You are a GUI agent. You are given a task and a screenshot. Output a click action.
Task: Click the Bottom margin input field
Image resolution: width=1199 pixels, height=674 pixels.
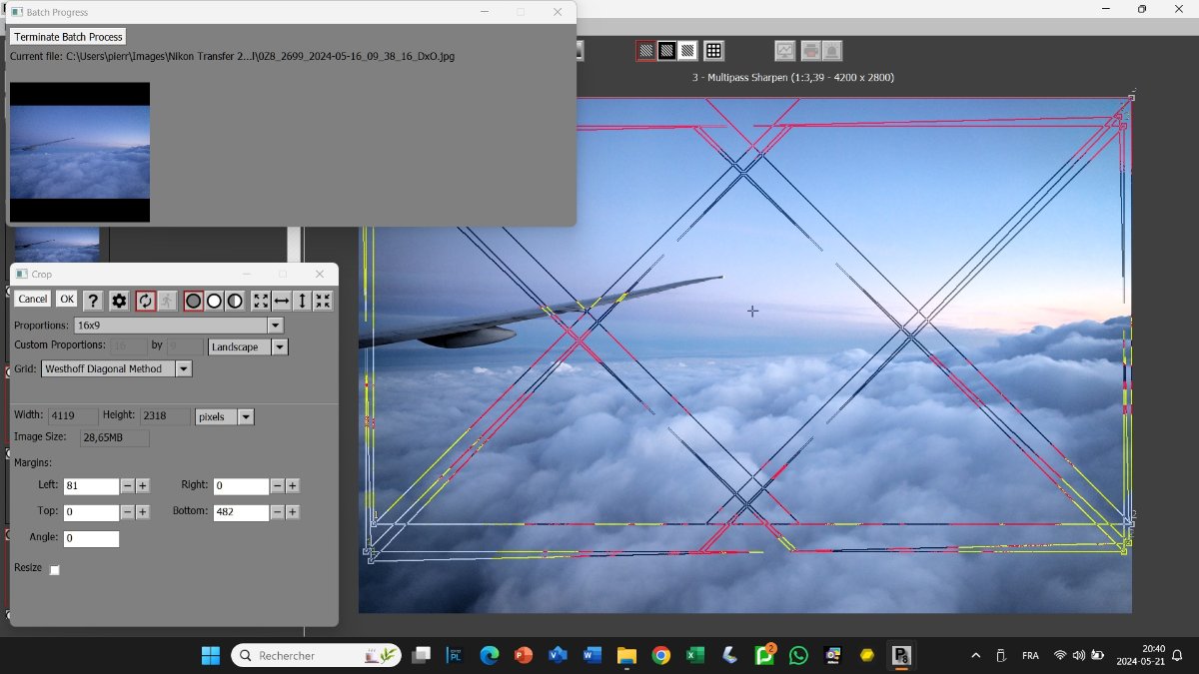(240, 512)
